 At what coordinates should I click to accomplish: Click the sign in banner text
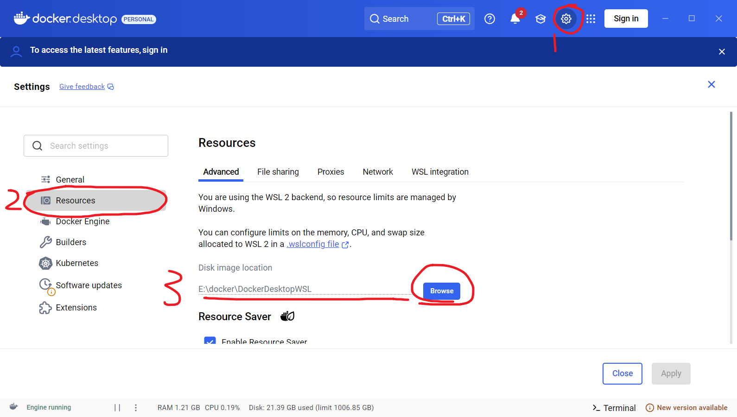coord(99,50)
